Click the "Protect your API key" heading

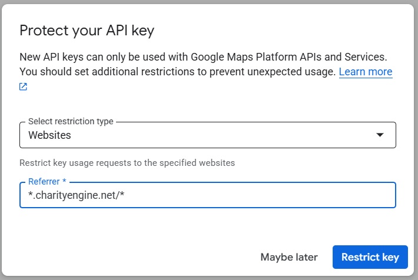[x=87, y=31]
